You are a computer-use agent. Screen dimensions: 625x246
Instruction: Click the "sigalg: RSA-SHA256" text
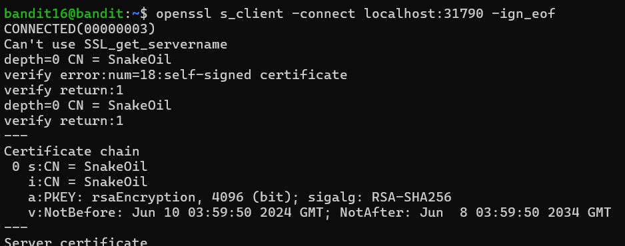380,197
